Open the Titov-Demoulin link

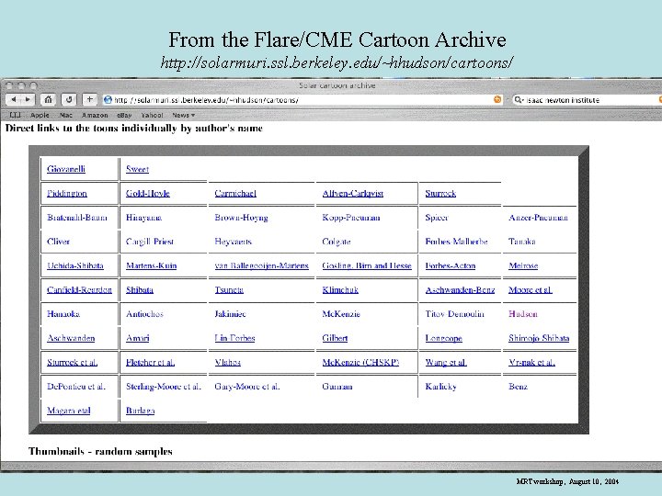pyautogui.click(x=455, y=314)
